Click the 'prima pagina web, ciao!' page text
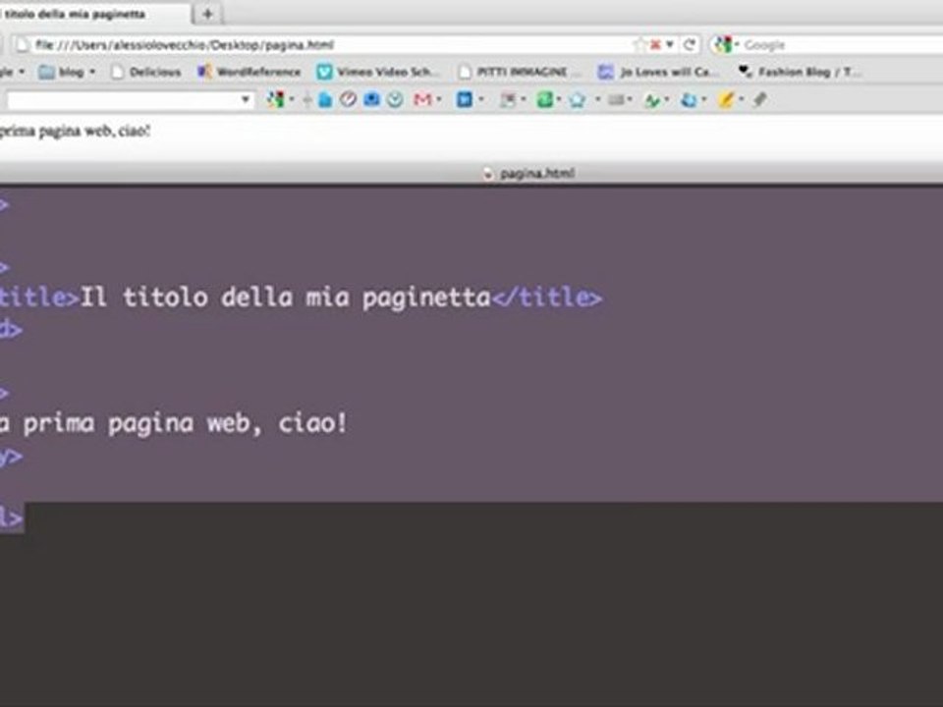The image size is (943, 707). pos(75,131)
